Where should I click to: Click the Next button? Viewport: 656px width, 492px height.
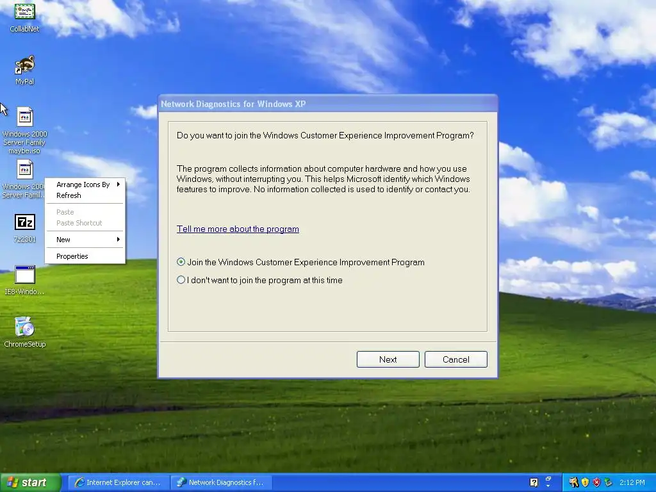coord(388,359)
